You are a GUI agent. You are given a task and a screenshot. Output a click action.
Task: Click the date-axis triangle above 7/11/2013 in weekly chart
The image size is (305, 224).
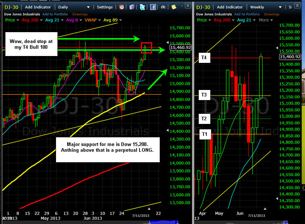pos(265,209)
